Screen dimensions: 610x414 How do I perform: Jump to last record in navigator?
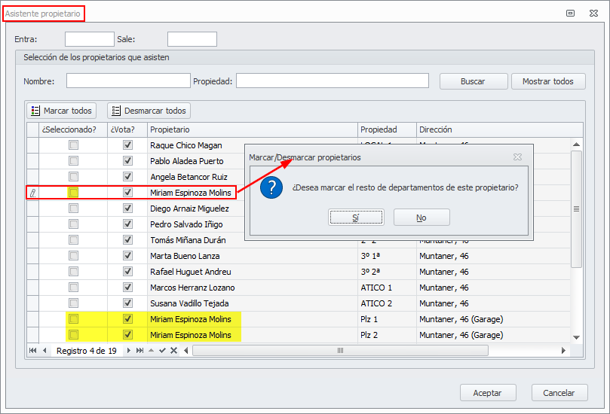[139, 351]
